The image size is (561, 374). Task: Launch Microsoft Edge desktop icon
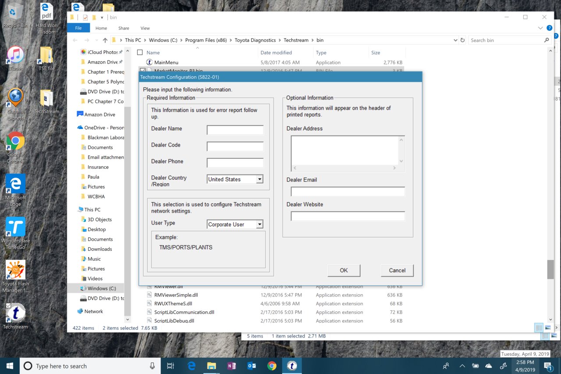click(15, 190)
